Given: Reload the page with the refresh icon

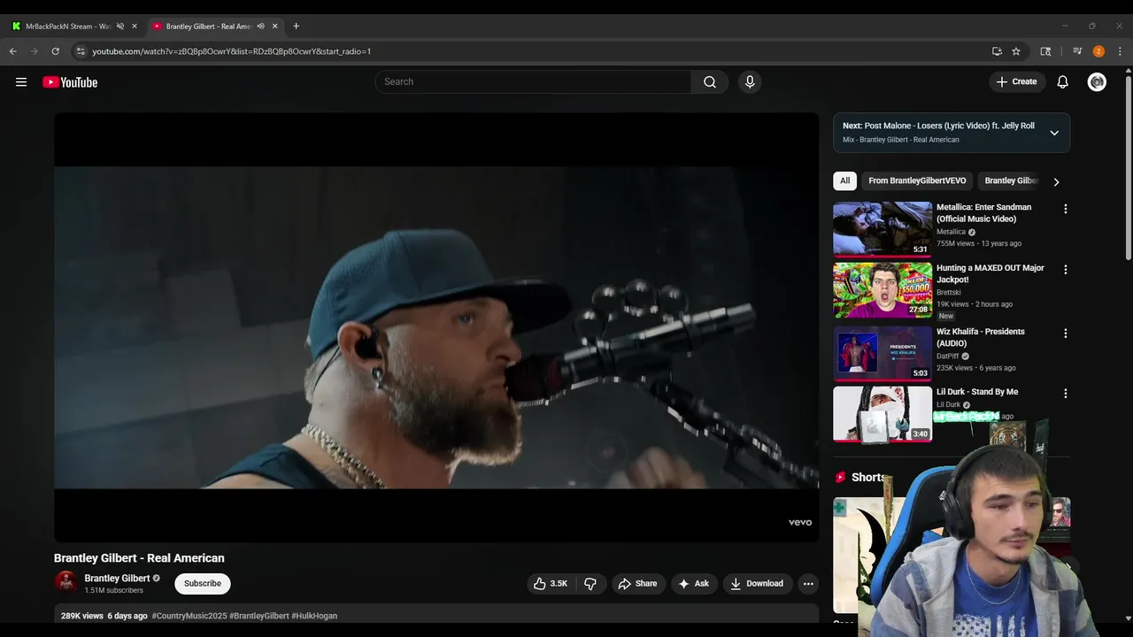Looking at the screenshot, I should tap(55, 51).
